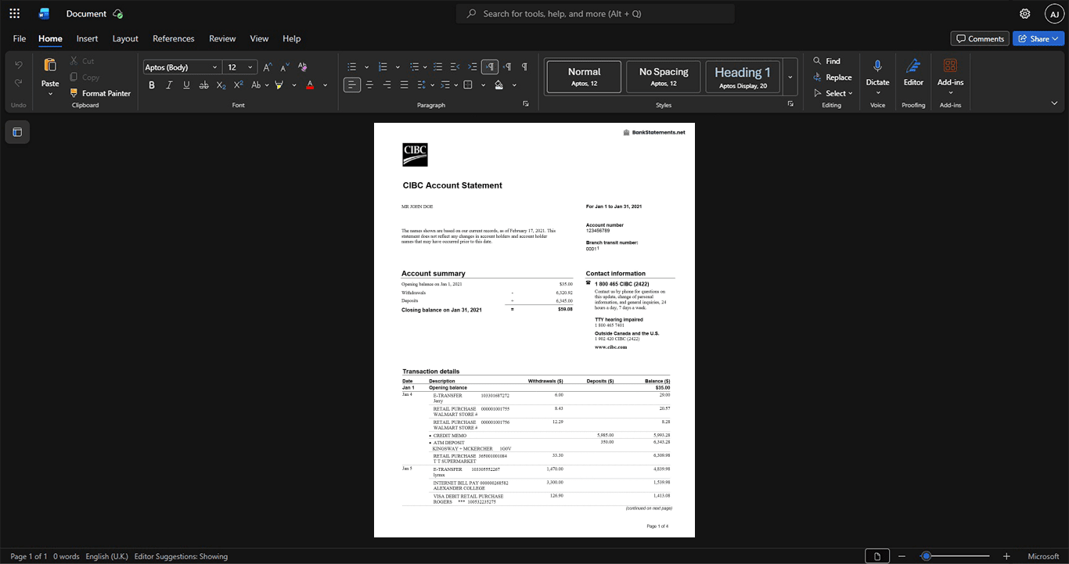Screen dimensions: 1069x564
Task: Click the AJ account avatar
Action: click(1054, 13)
